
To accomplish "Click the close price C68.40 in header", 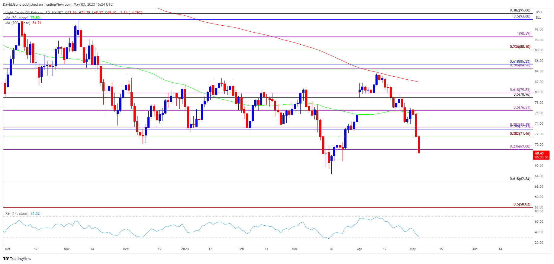I will (x=111, y=13).
